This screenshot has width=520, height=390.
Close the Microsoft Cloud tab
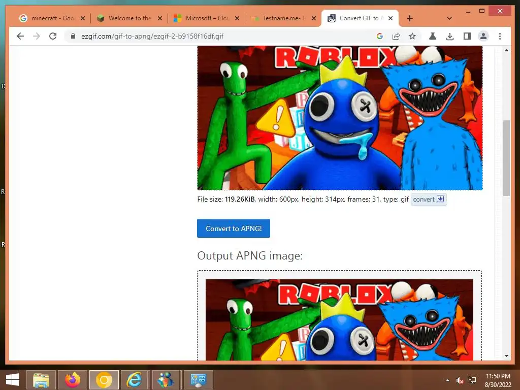237,18
